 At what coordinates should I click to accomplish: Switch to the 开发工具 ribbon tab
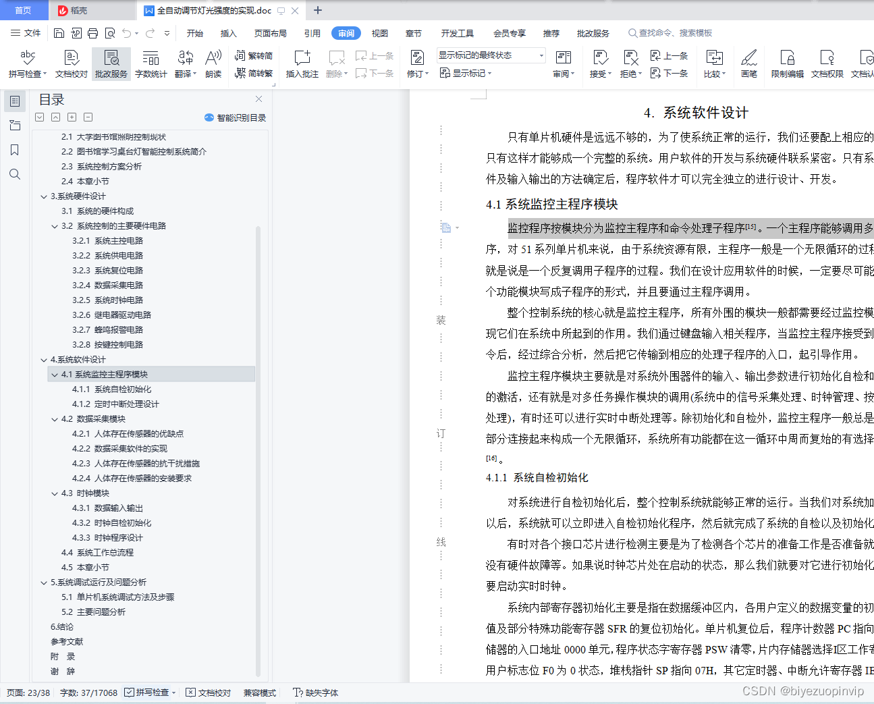tap(458, 33)
